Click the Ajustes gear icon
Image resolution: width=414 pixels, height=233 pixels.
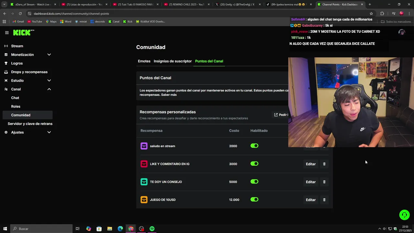tap(6, 132)
